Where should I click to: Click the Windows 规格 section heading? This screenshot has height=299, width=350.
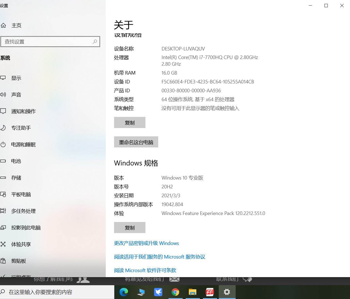(136, 163)
